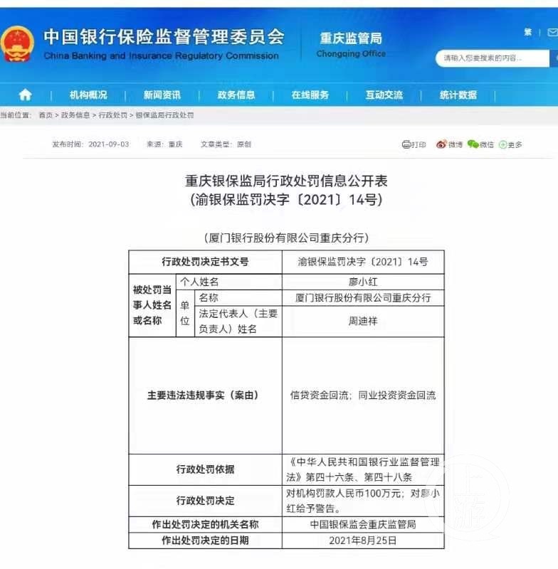Viewport: 558px width, 569px height.
Task: Click the name cell 廖小红
Action: pyautogui.click(x=363, y=282)
